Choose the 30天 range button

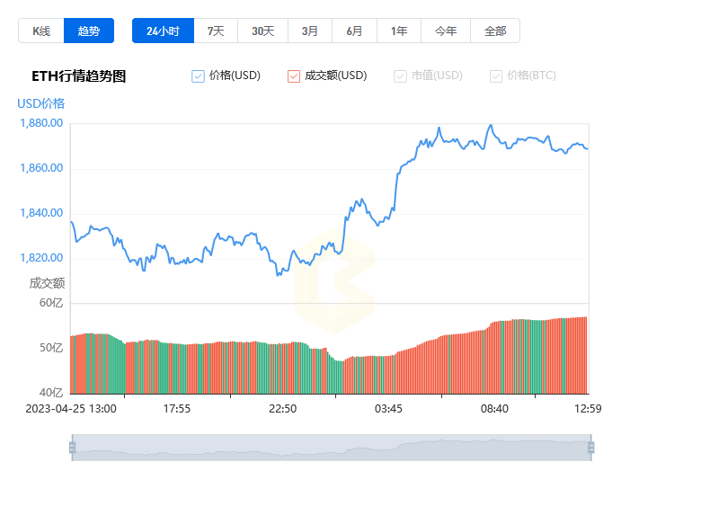[x=262, y=31]
